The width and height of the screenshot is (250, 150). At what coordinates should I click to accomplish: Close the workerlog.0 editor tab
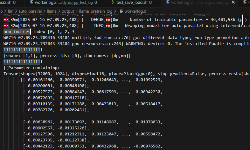point(233,3)
